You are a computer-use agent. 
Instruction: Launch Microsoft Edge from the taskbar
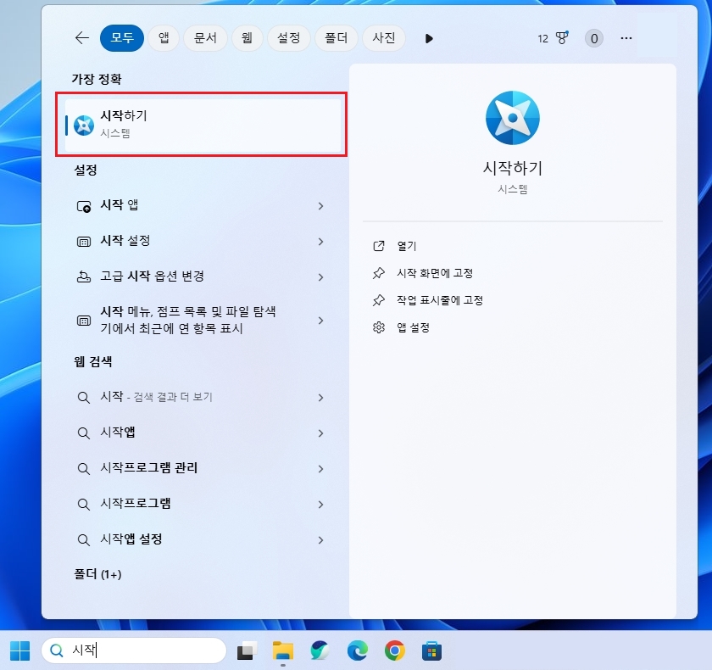pos(359,651)
